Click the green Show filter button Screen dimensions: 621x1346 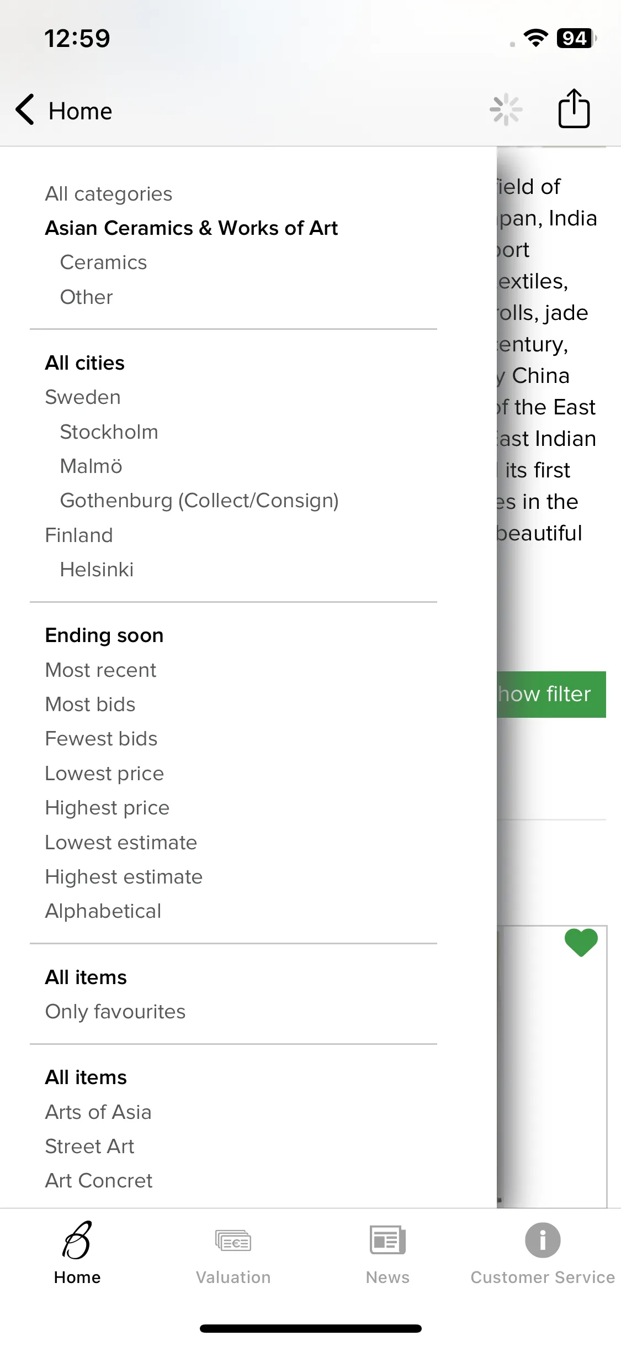[x=551, y=695]
